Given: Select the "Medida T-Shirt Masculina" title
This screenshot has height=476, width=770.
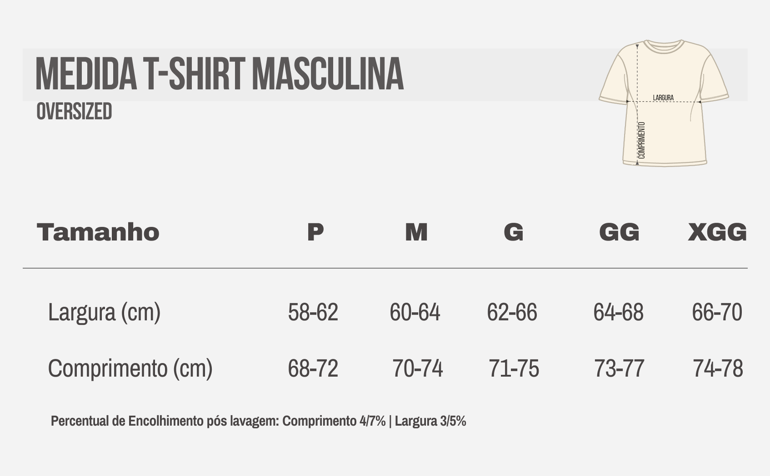Looking at the screenshot, I should (x=220, y=74).
